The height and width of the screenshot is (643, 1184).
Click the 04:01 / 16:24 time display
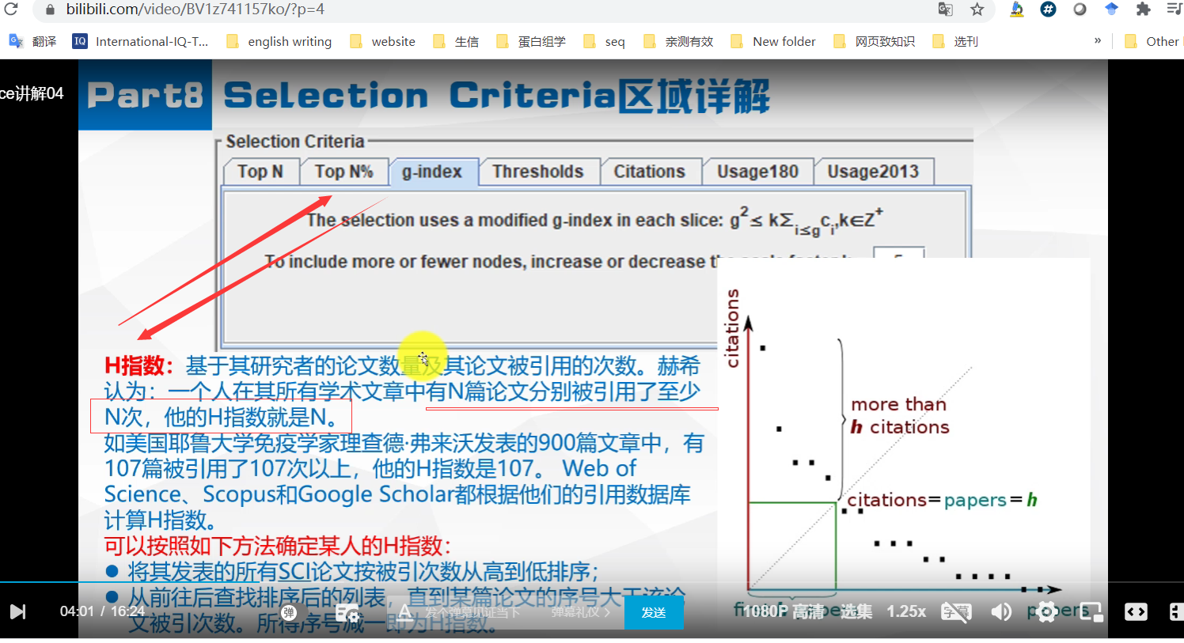(102, 611)
